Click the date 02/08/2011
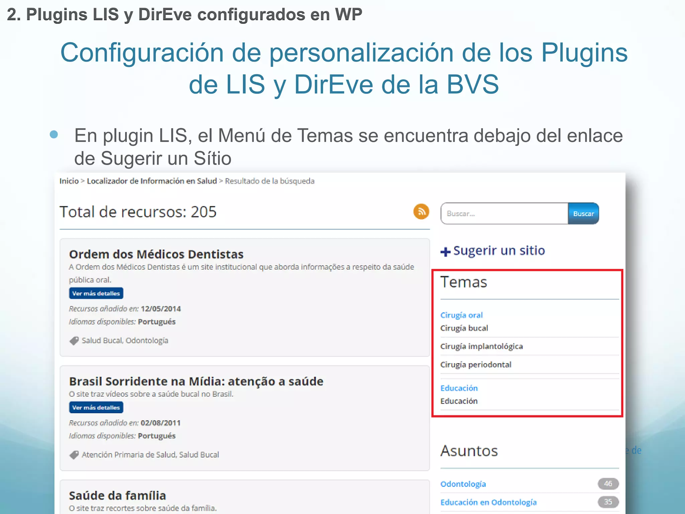 (161, 423)
